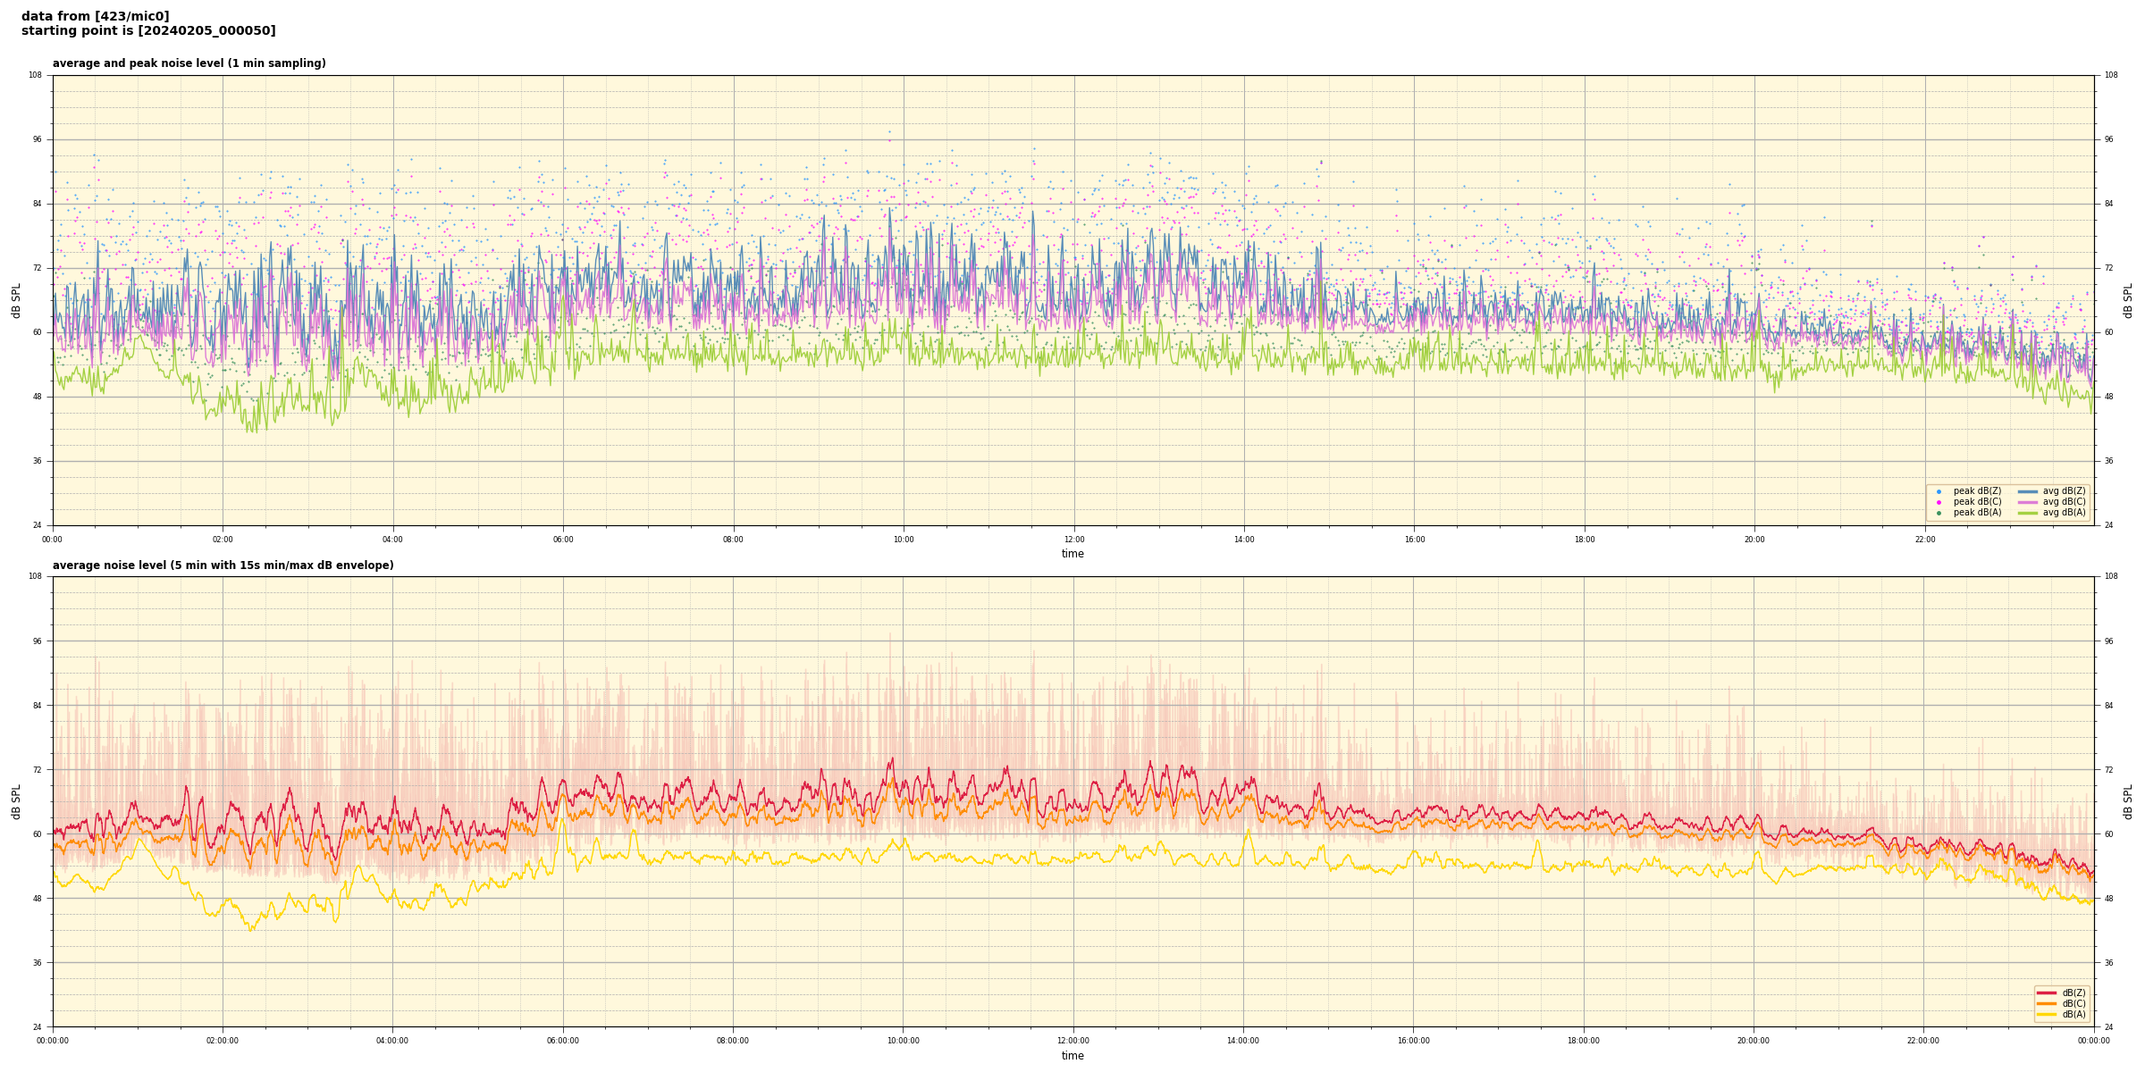The height and width of the screenshot is (1072, 2145).
Task: Click right 'dB SPL' axis label of lower chart
Action: (x=2128, y=801)
